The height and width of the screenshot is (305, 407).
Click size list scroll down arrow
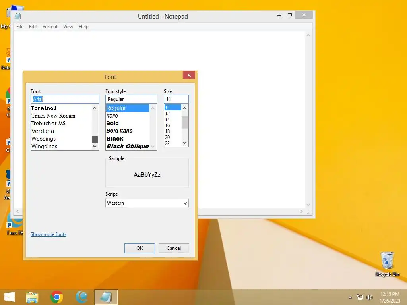point(184,143)
